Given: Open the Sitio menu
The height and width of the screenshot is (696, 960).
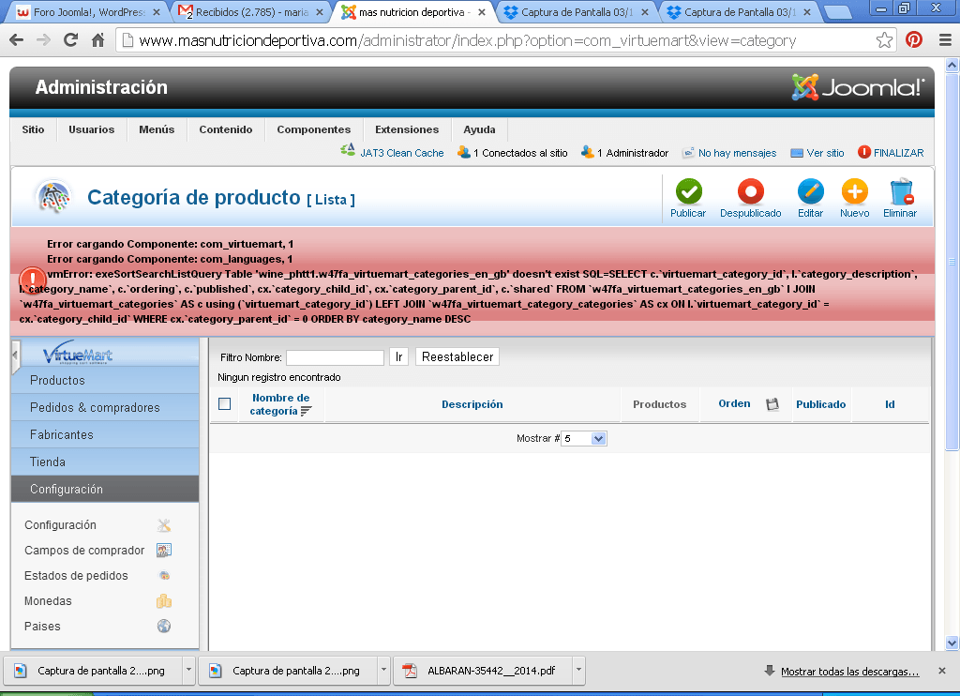Looking at the screenshot, I should point(33,129).
